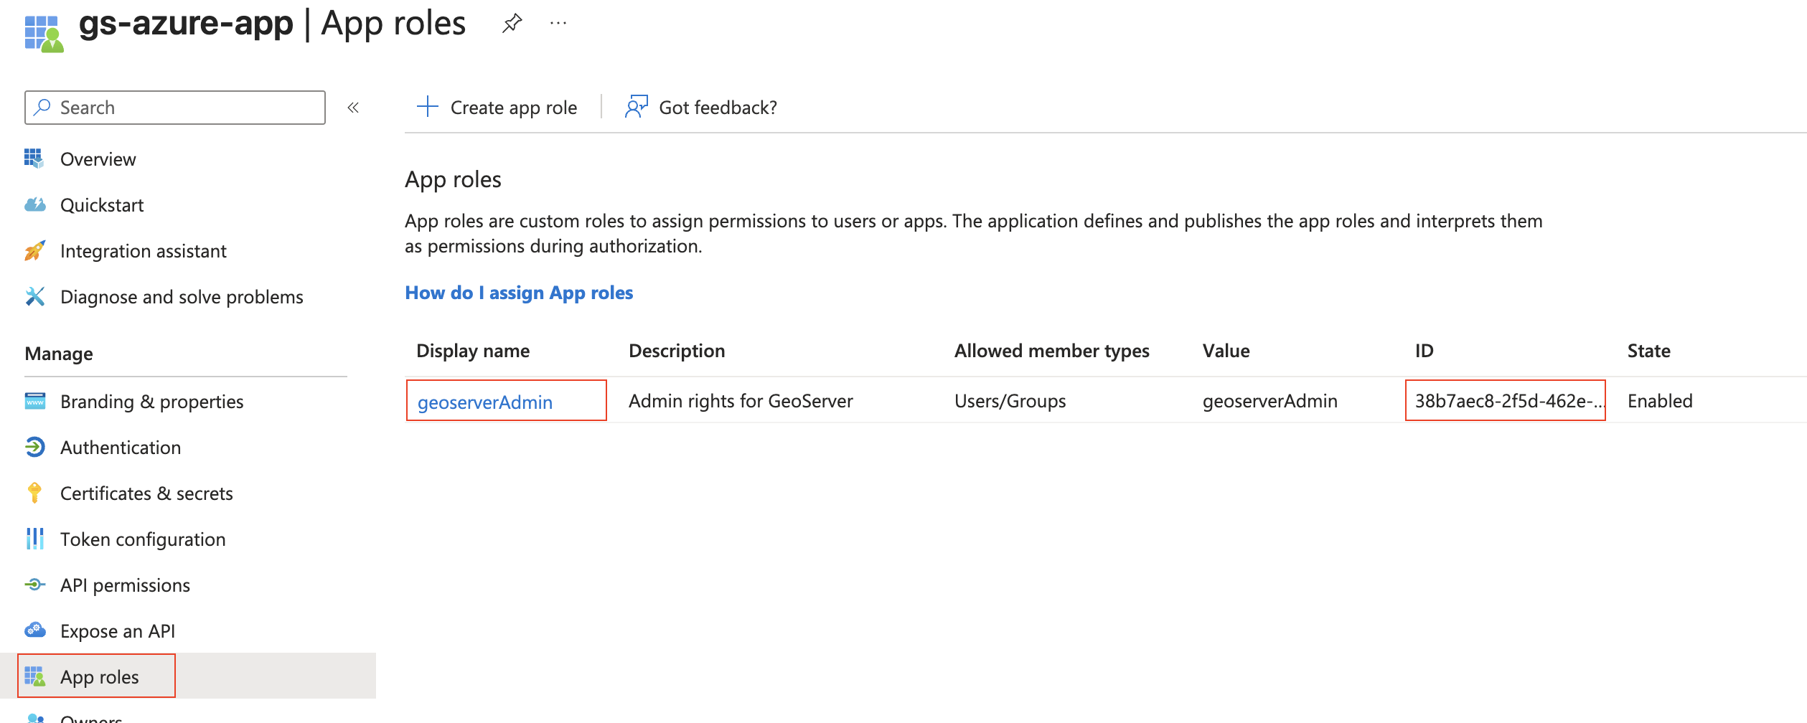Select the Quickstart rocket icon
Image resolution: width=1807 pixels, height=723 pixels.
pyautogui.click(x=34, y=204)
